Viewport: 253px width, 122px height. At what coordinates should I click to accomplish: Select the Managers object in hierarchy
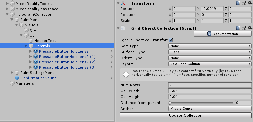(x=25, y=83)
